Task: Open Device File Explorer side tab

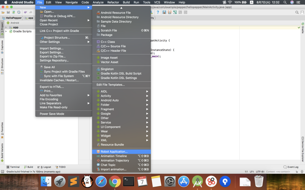Action: click(x=303, y=149)
